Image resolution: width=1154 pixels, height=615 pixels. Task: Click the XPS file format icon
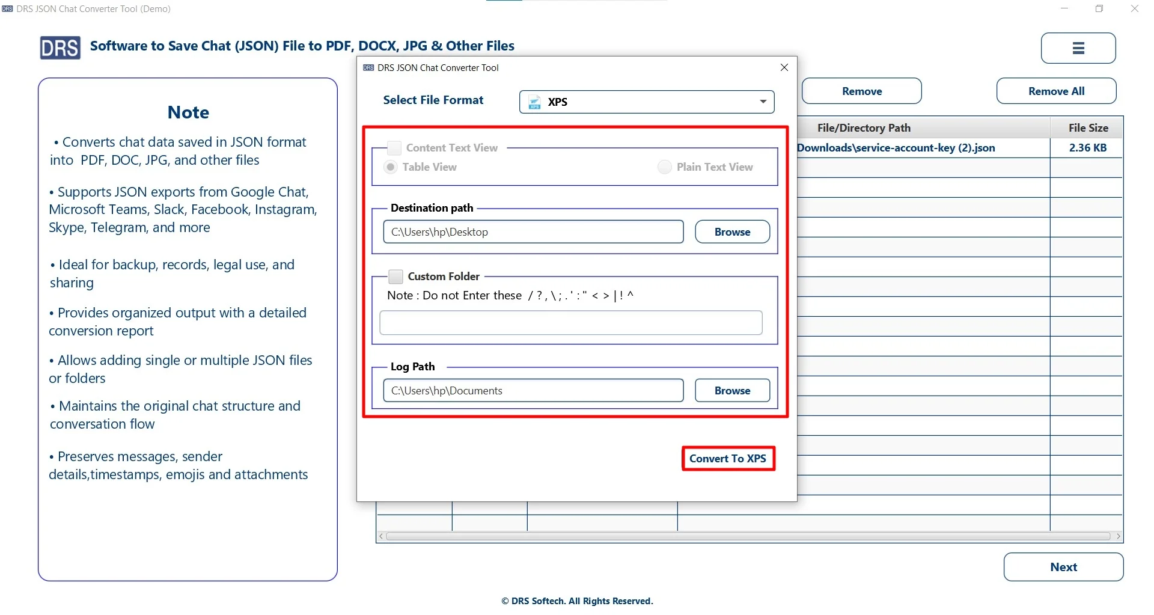(x=534, y=102)
